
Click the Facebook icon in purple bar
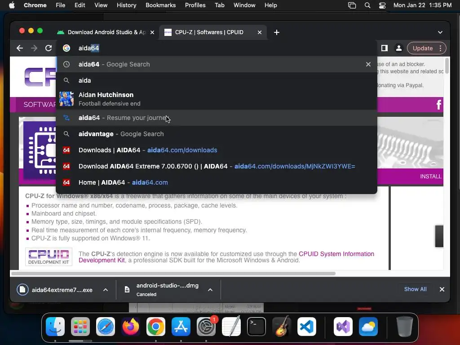click(438, 104)
